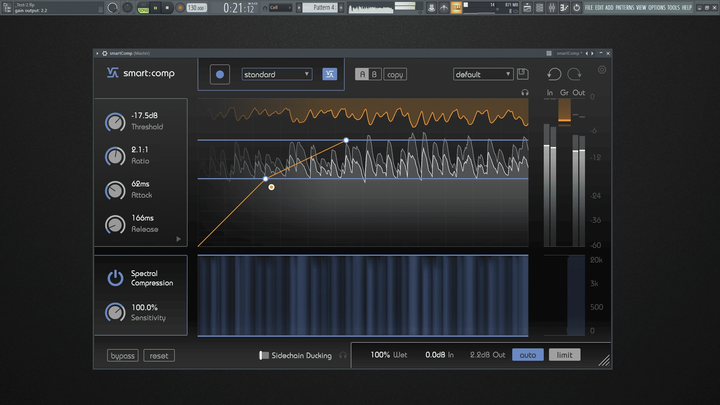Expand the advanced parameters arrow under Release
This screenshot has width=720, height=405.
(x=178, y=239)
